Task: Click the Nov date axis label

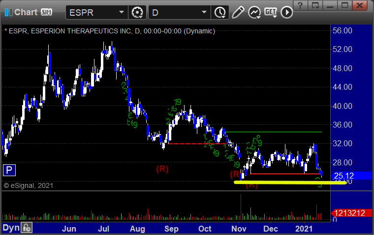Action: pyautogui.click(x=239, y=229)
